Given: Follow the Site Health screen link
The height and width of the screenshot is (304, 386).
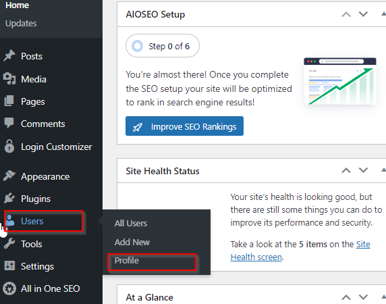Looking at the screenshot, I should (x=300, y=251).
